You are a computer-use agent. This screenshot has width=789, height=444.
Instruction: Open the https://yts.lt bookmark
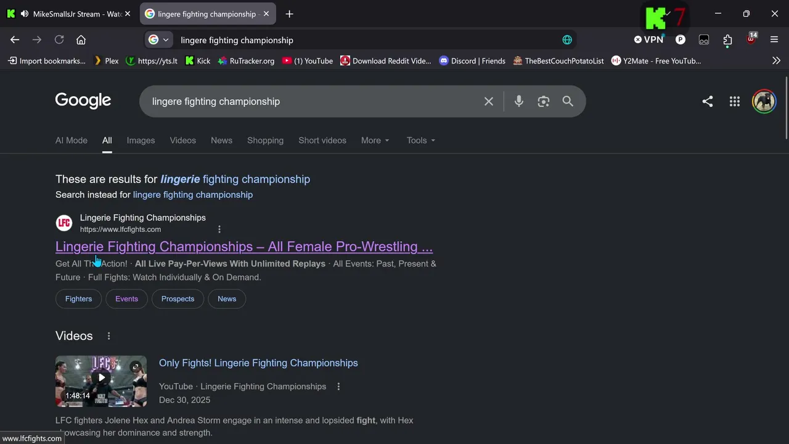(152, 60)
